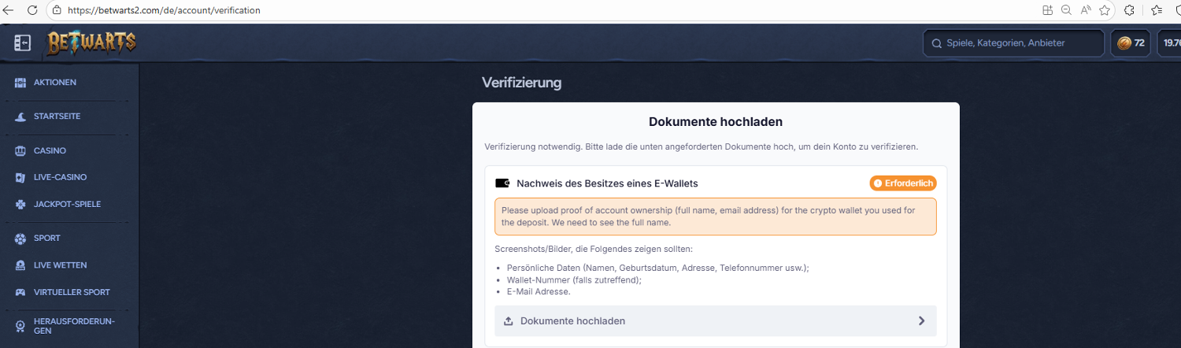This screenshot has height=348, width=1181.
Task: Click the Virtueller Sport gamepad icon
Action: tap(20, 292)
